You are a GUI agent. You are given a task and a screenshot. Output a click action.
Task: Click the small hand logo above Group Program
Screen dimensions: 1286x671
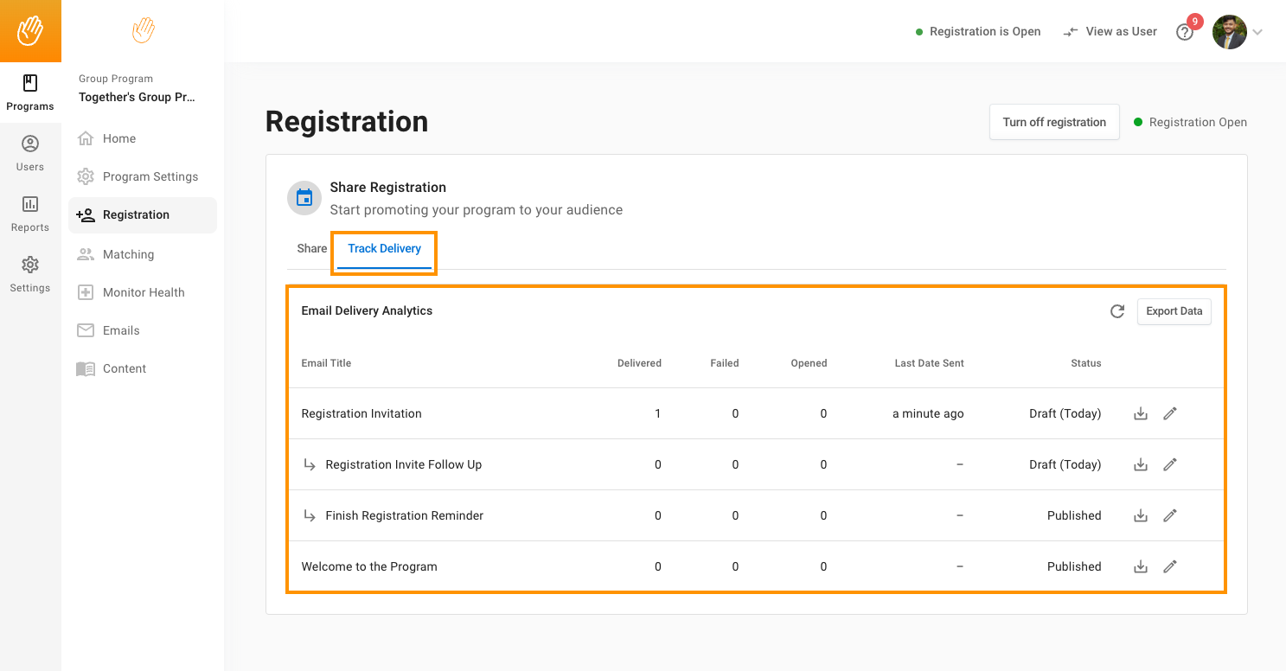tap(143, 30)
